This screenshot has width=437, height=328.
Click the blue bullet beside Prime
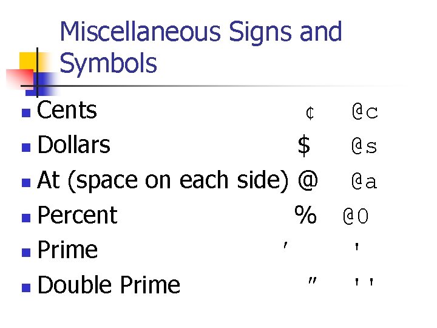click(x=24, y=252)
